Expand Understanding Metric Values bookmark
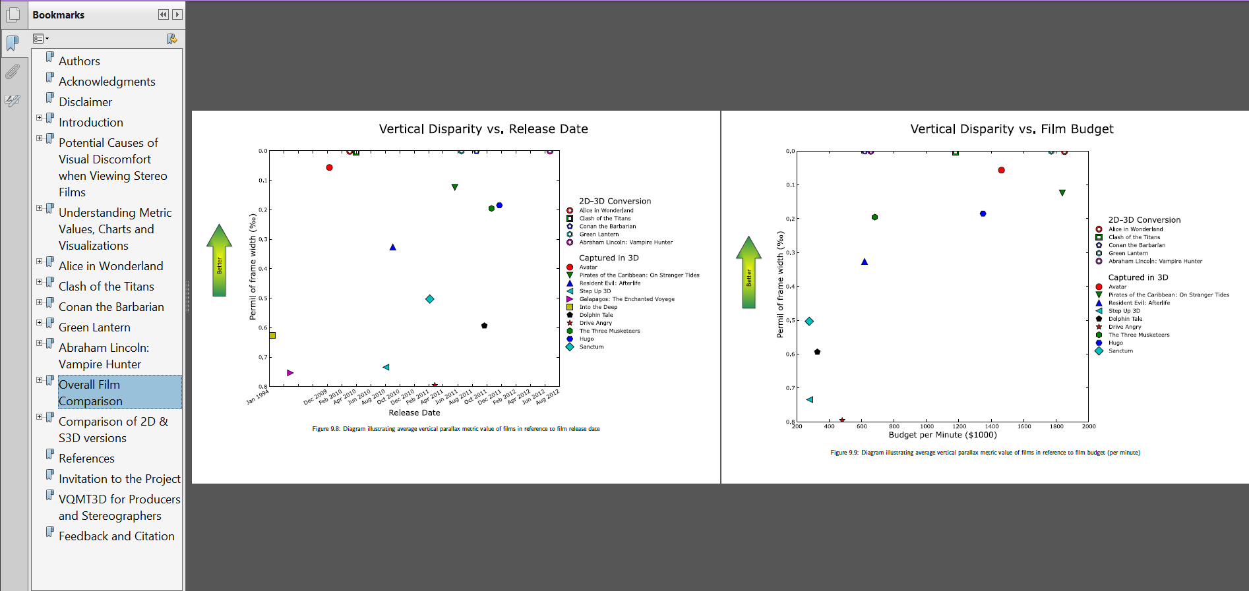The image size is (1249, 591). tap(39, 208)
